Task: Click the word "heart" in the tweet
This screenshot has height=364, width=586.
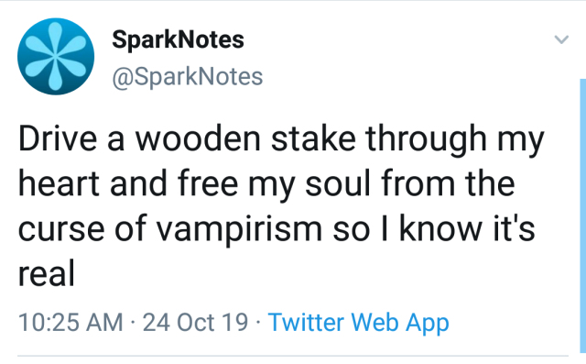Action: click(x=59, y=183)
